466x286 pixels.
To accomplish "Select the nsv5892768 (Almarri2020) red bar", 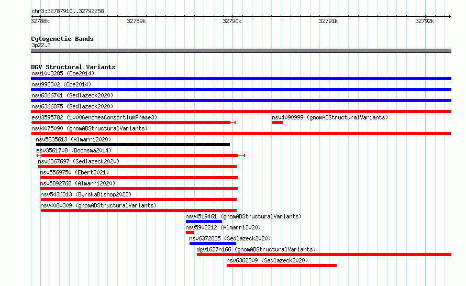I will 139,189.
